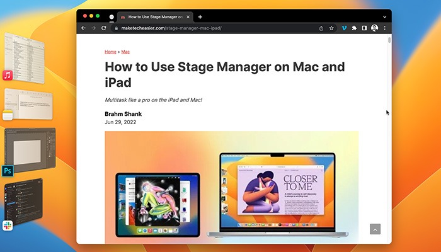Click the lock icon in address bar

pyautogui.click(x=116, y=28)
